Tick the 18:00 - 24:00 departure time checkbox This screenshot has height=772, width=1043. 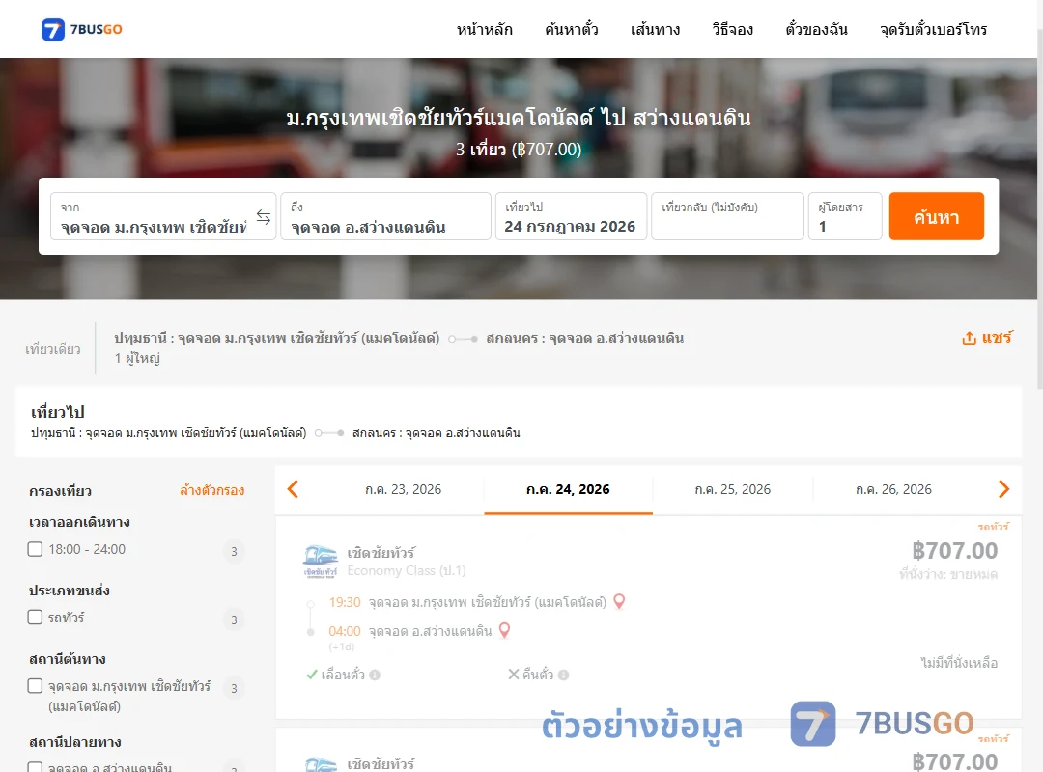click(x=36, y=549)
